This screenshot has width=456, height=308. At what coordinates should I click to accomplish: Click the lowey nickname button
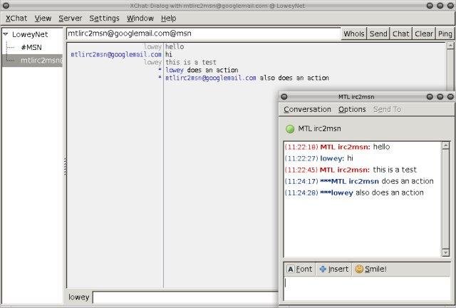pyautogui.click(x=78, y=297)
